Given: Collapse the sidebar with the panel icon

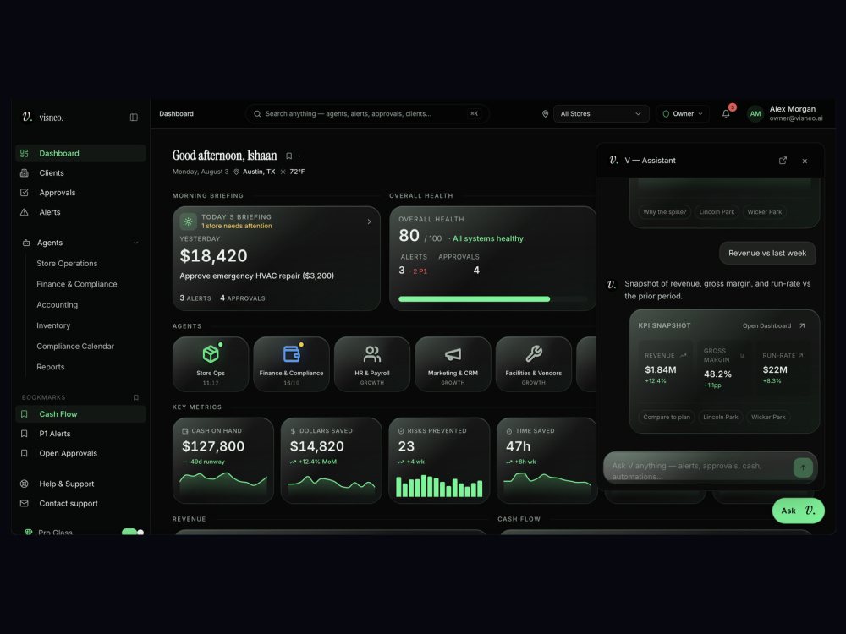Looking at the screenshot, I should point(134,118).
